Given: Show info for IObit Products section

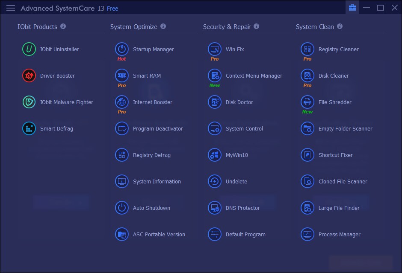Looking at the screenshot, I should [x=63, y=26].
